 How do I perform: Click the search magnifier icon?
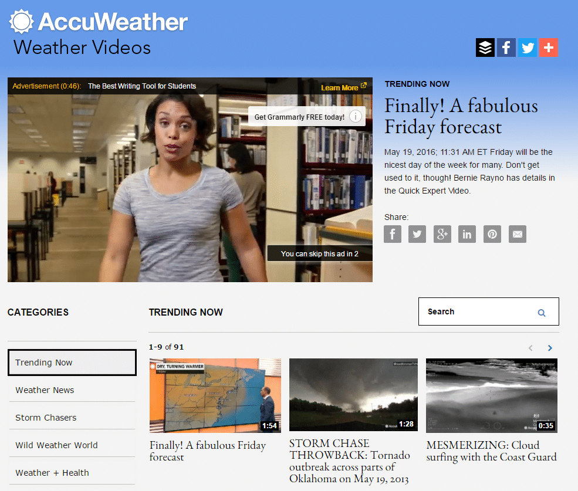pos(542,313)
